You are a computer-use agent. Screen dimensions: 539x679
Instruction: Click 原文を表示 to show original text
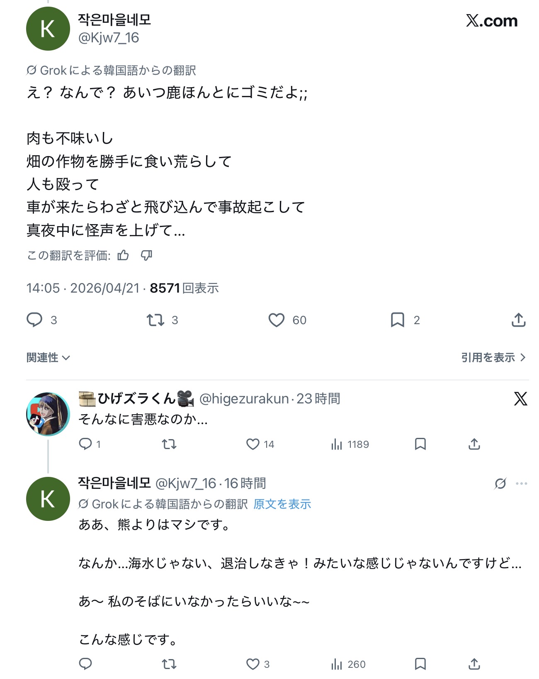[x=282, y=504]
